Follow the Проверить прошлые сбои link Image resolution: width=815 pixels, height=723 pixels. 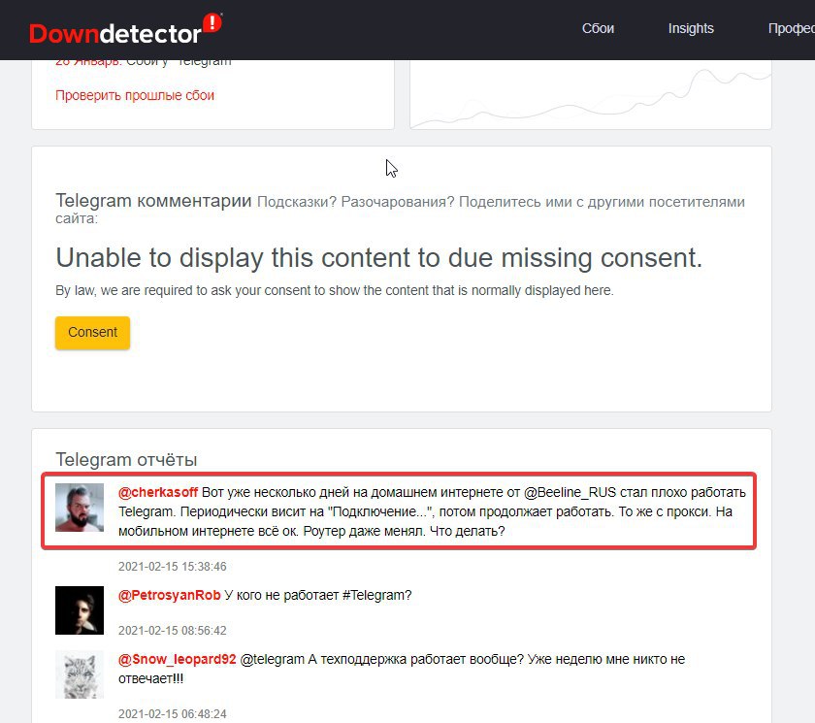(135, 96)
